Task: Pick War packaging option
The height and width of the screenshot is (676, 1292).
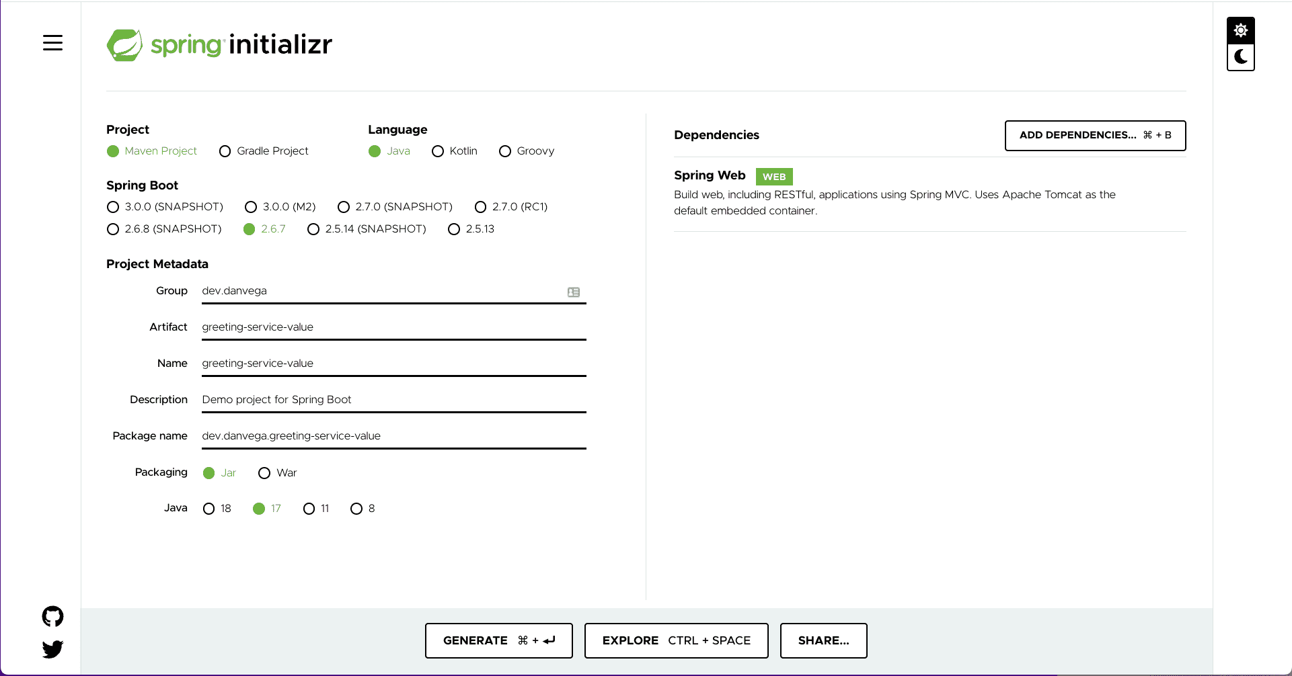Action: click(x=264, y=473)
